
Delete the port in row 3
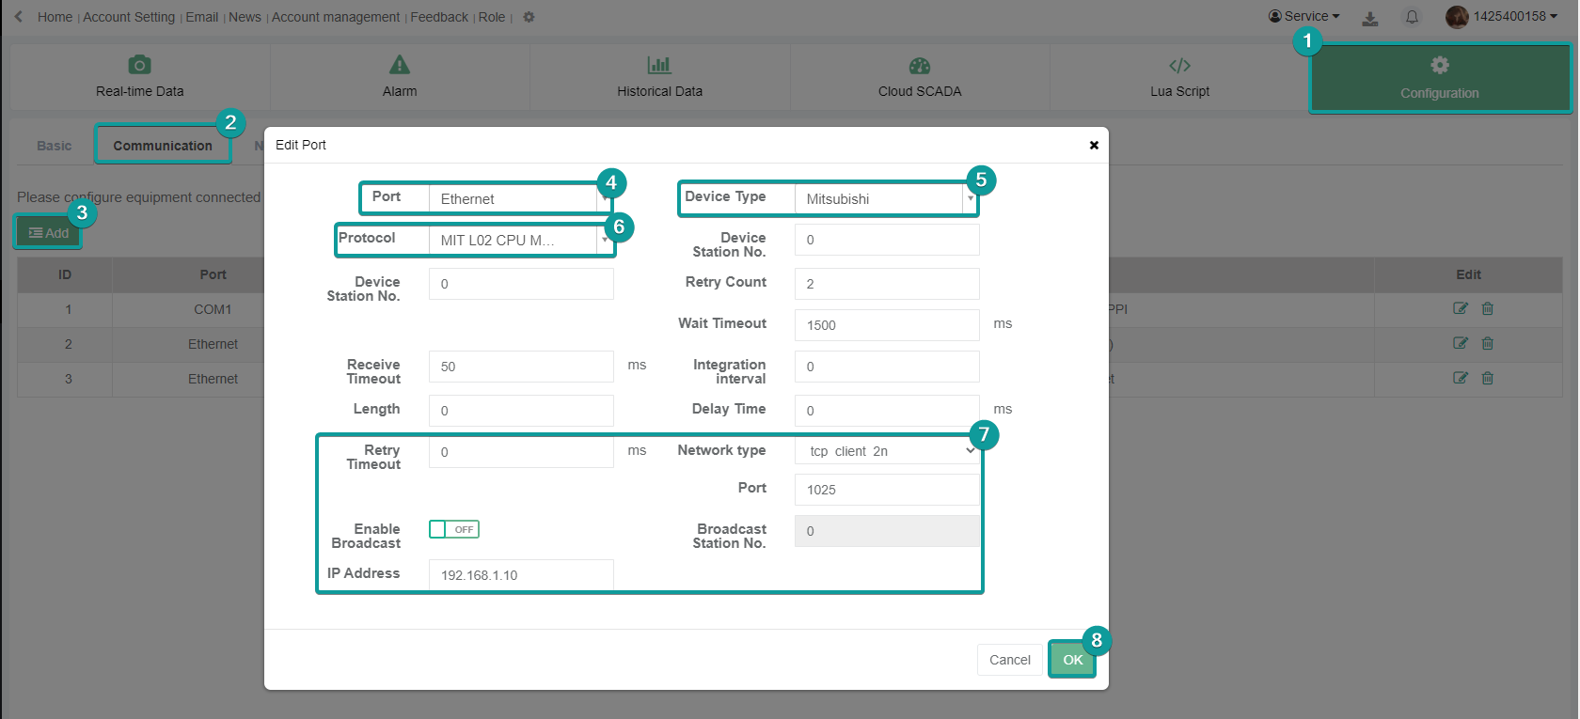point(1488,378)
